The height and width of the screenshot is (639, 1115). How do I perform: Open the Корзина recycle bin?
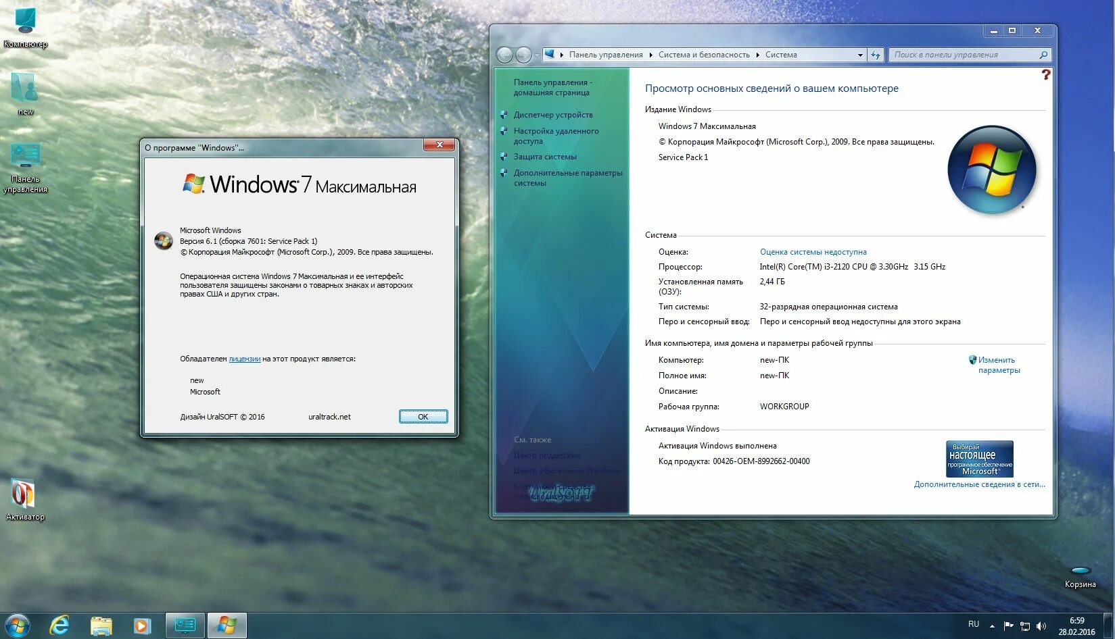pos(1080,578)
